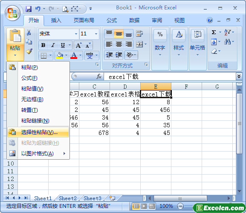Toggle Italic formatting

tap(53, 45)
